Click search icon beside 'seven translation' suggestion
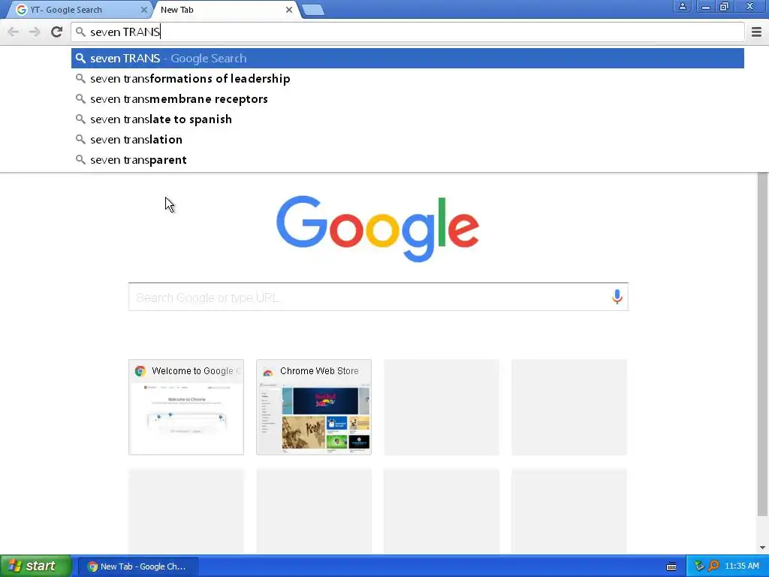 pyautogui.click(x=80, y=140)
